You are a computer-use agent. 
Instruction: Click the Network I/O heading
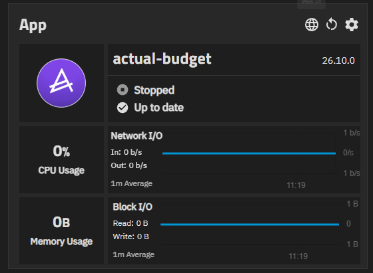(137, 136)
